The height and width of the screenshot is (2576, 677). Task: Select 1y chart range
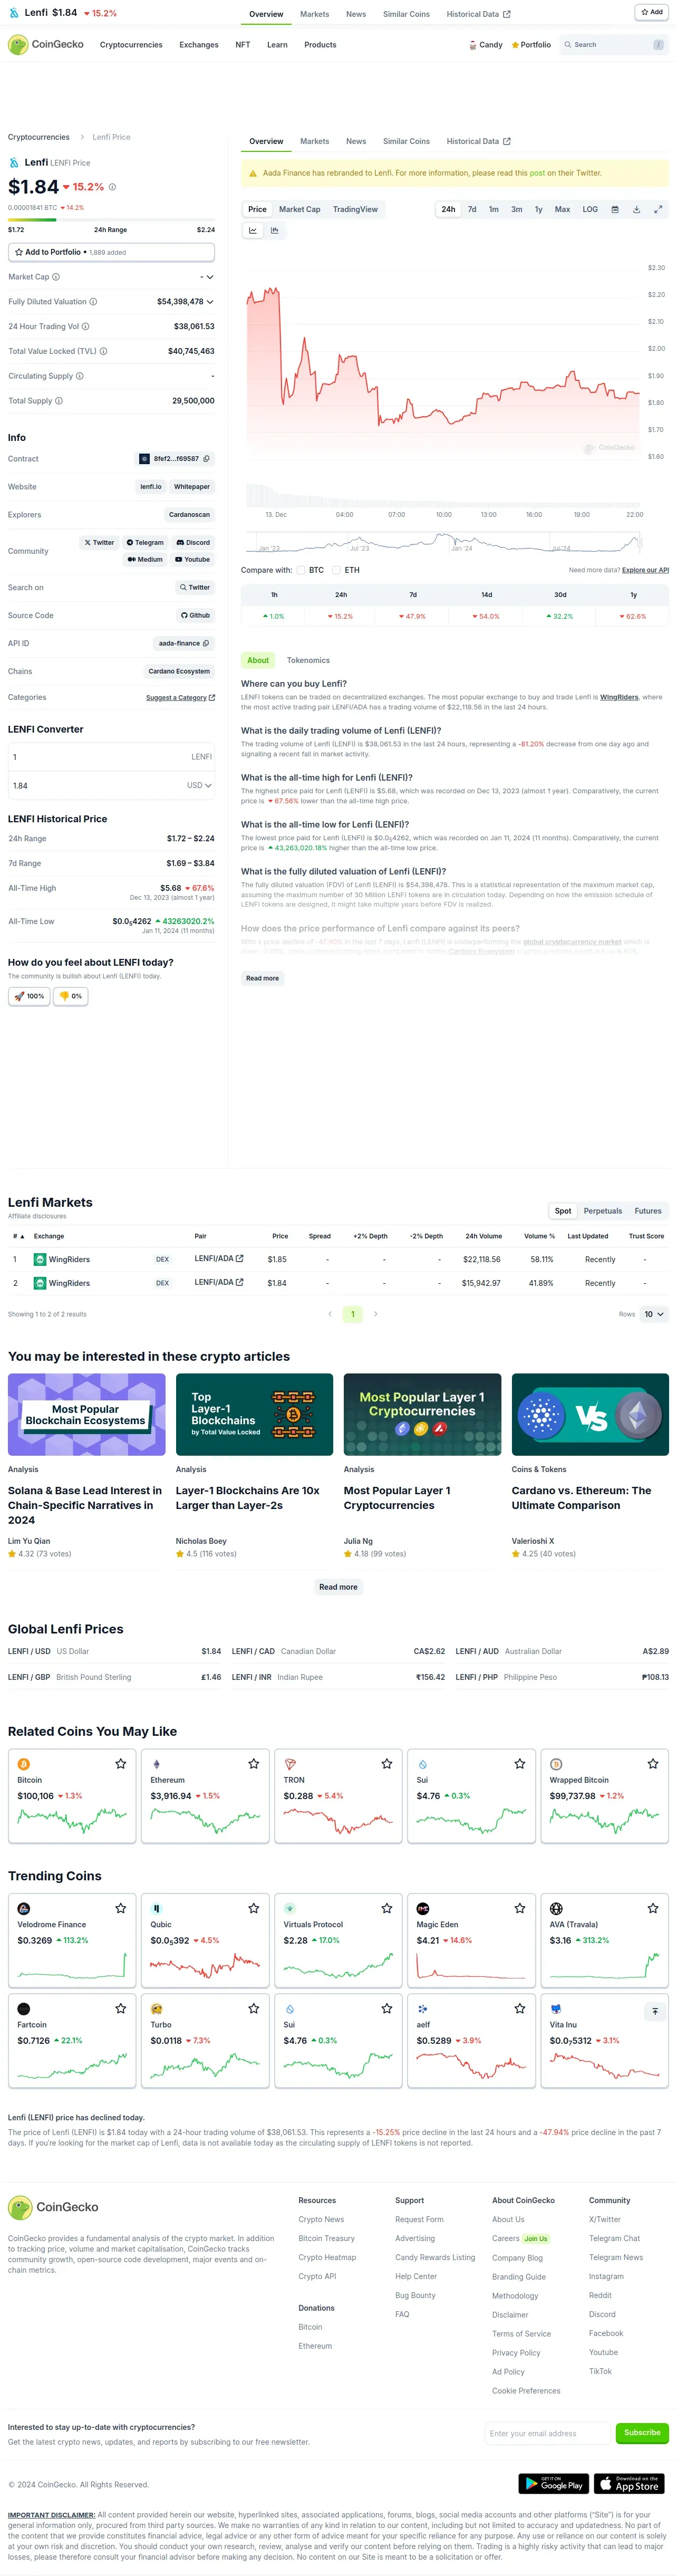538,210
